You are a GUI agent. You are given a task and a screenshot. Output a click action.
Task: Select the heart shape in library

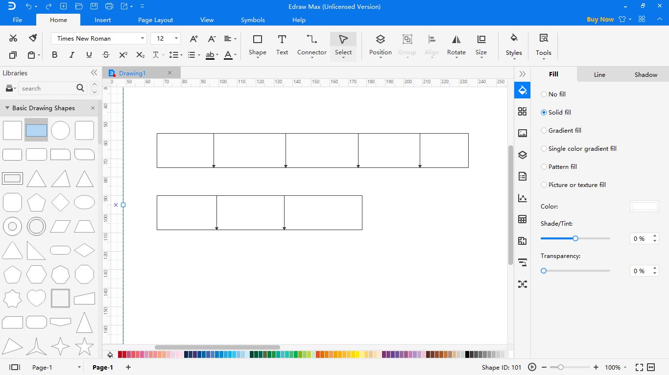click(36, 298)
